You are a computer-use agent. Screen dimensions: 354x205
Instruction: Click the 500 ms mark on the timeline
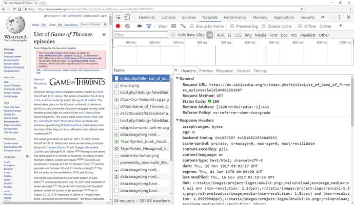226,42
